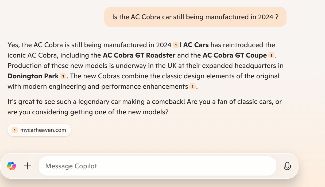
Task: Open the mycarheaven.com source chip
Action: [x=39, y=130]
